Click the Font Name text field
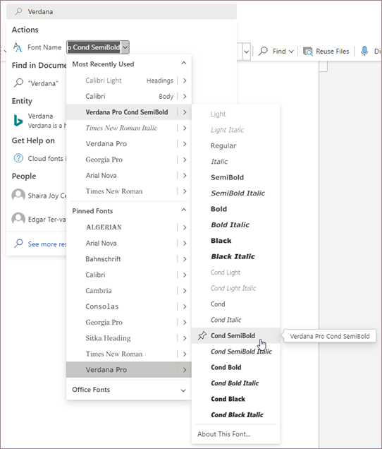This screenshot has width=382, height=449. tap(94, 47)
